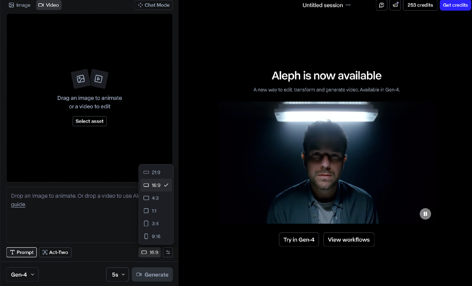Image resolution: width=472 pixels, height=286 pixels.
Task: Choose the 3:4 aspect ratio
Action: coord(156,224)
